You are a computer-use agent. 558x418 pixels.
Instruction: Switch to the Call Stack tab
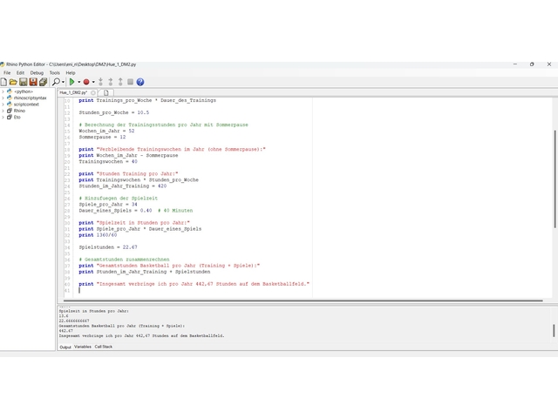pos(103,347)
